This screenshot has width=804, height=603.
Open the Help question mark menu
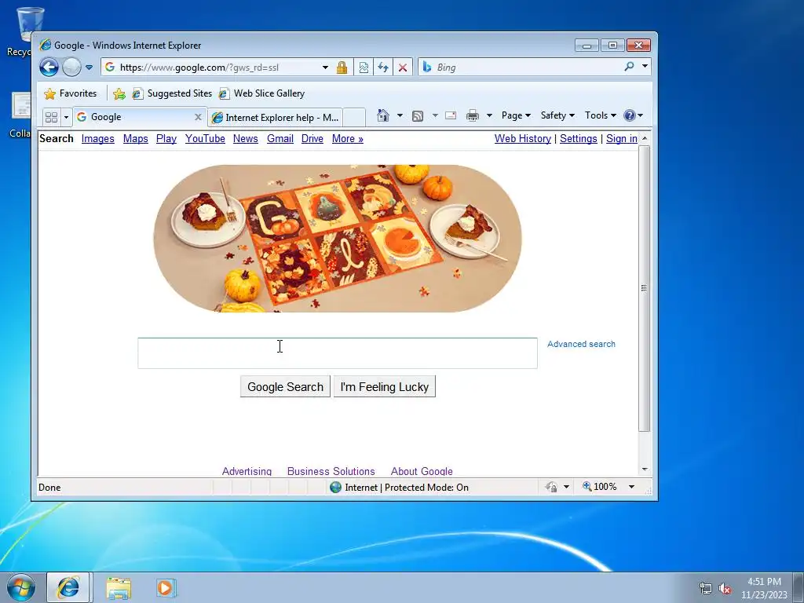point(634,115)
